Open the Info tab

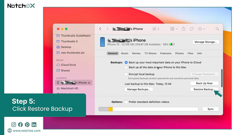(199, 53)
